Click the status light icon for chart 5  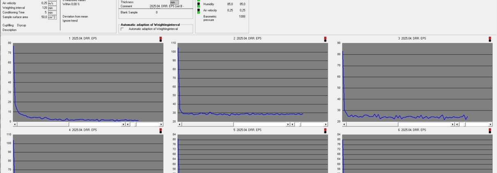tap(325, 131)
